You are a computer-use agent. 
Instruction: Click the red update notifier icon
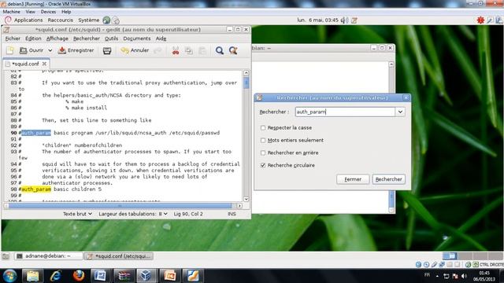point(480,20)
